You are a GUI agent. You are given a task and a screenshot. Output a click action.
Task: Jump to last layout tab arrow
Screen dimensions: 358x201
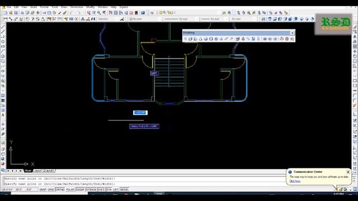pyautogui.click(x=21, y=171)
